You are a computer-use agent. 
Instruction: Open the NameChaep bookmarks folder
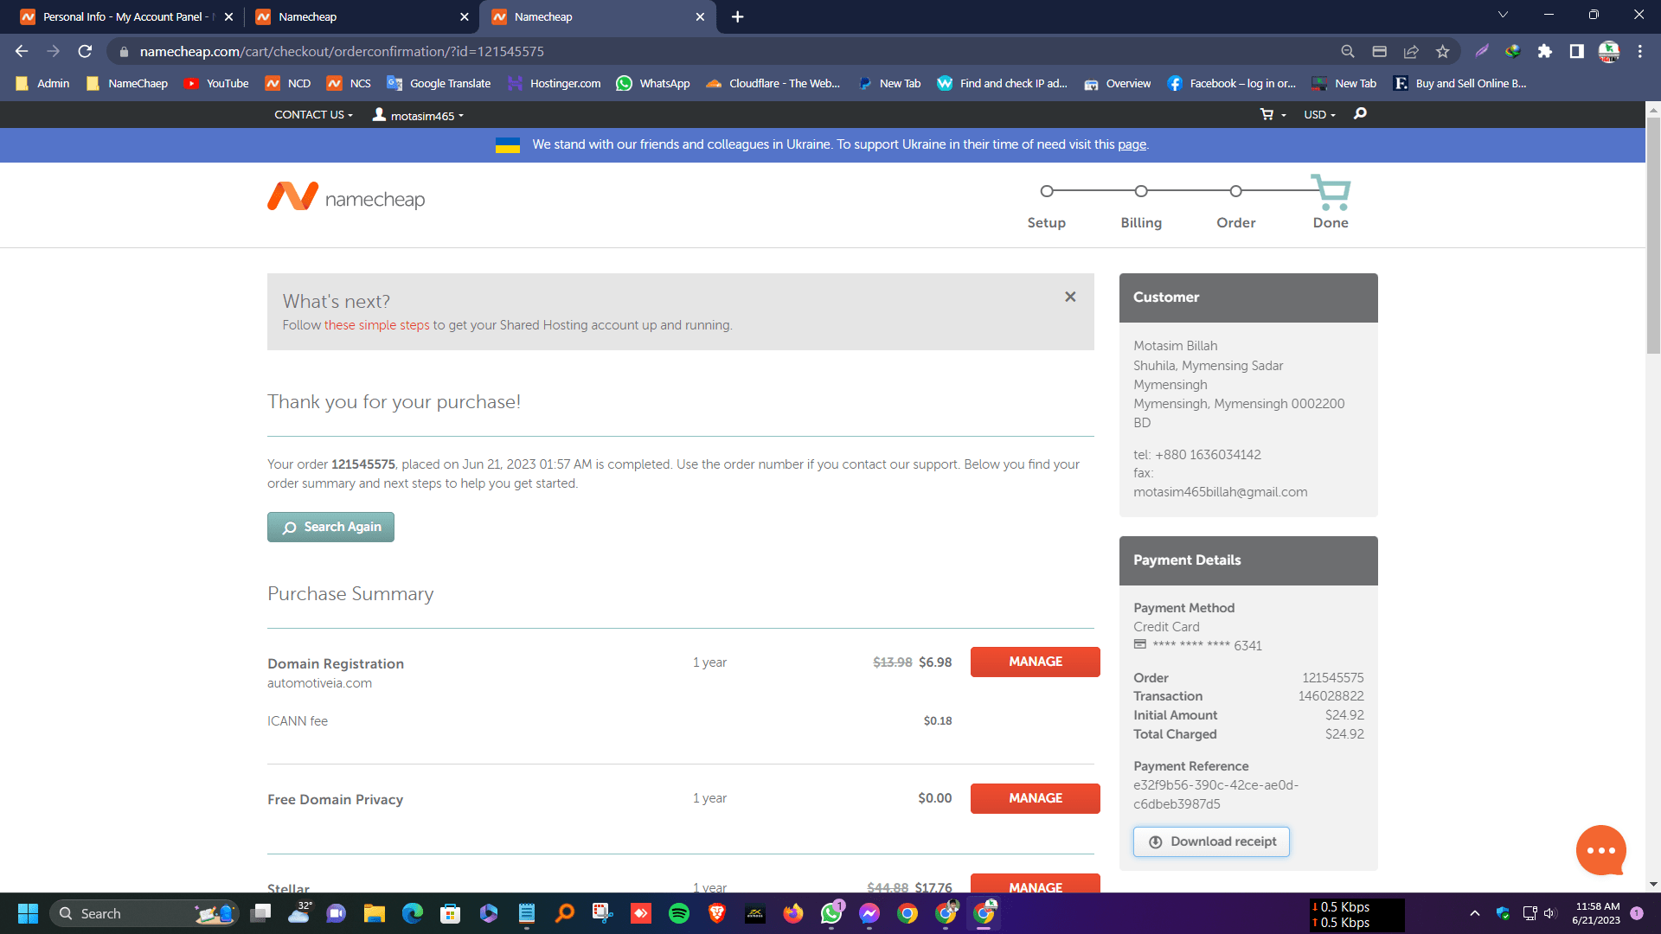coord(127,83)
